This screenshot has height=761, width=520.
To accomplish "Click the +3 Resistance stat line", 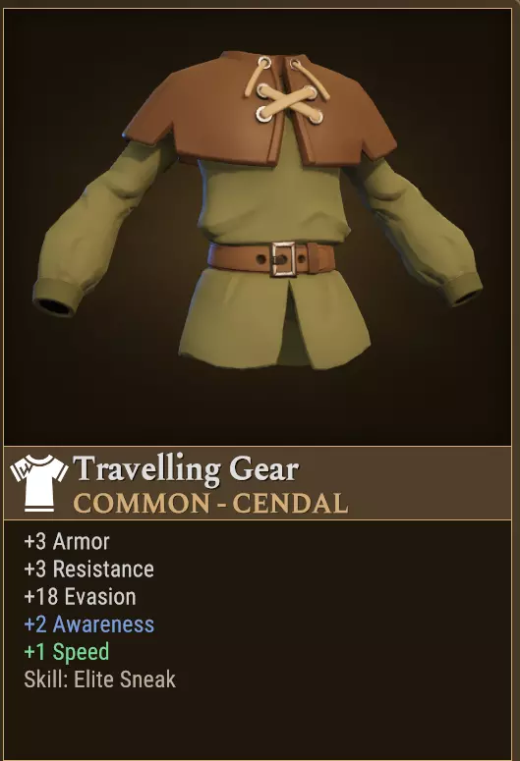I will point(88,569).
